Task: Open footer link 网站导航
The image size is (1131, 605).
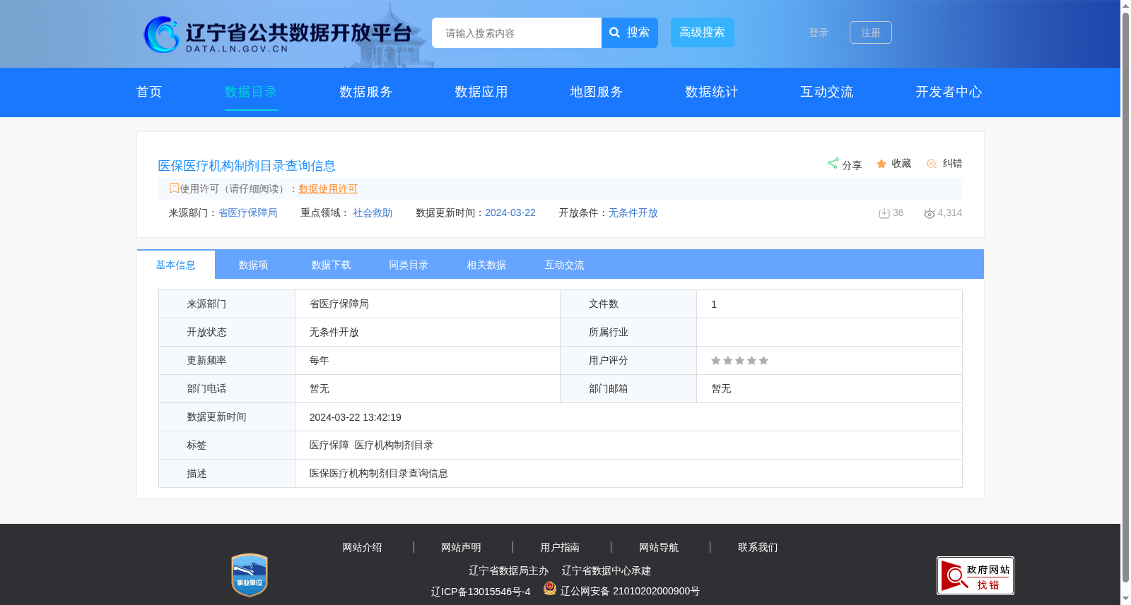Action: [659, 547]
